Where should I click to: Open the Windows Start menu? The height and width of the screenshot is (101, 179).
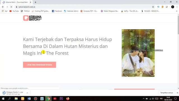(3, 98)
